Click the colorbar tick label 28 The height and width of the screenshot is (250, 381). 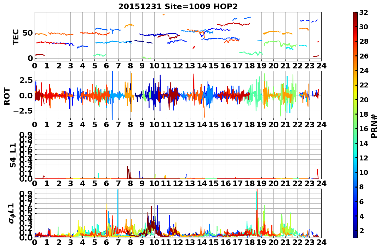click(x=364, y=41)
